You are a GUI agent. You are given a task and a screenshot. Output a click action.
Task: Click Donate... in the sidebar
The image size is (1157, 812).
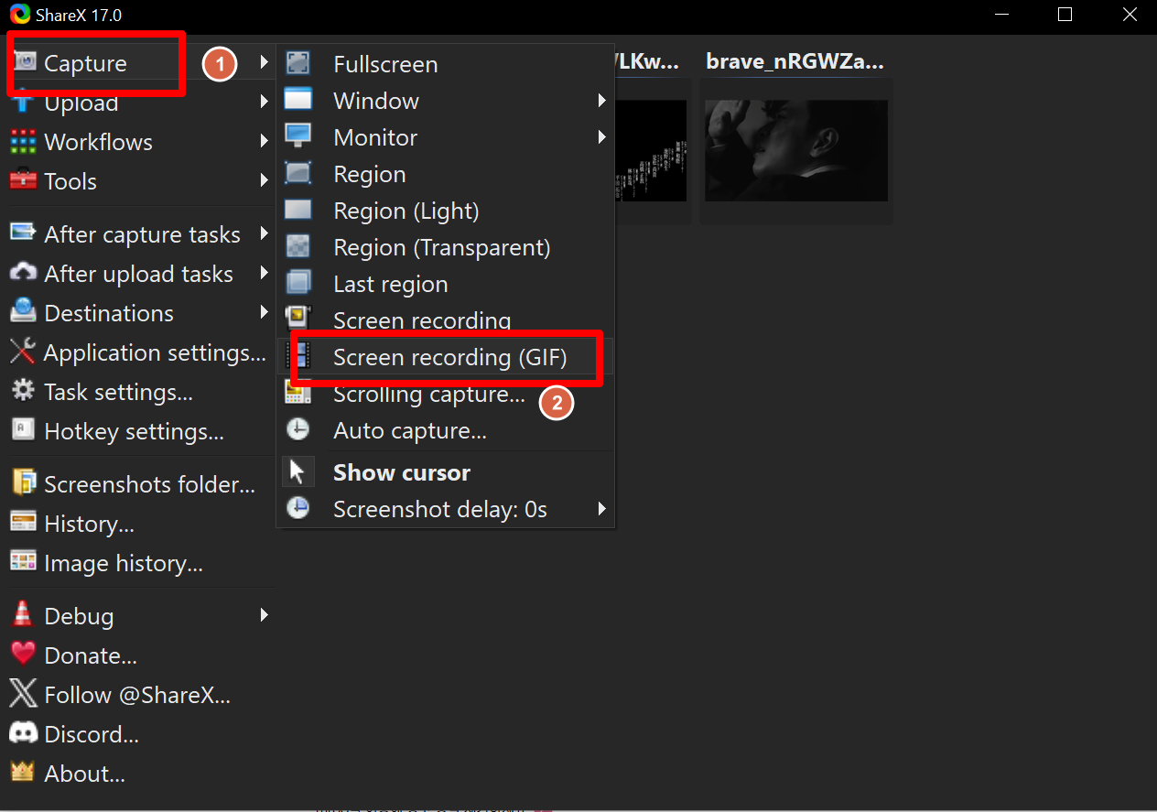(139, 655)
